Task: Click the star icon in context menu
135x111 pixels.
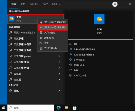Action: (41, 38)
